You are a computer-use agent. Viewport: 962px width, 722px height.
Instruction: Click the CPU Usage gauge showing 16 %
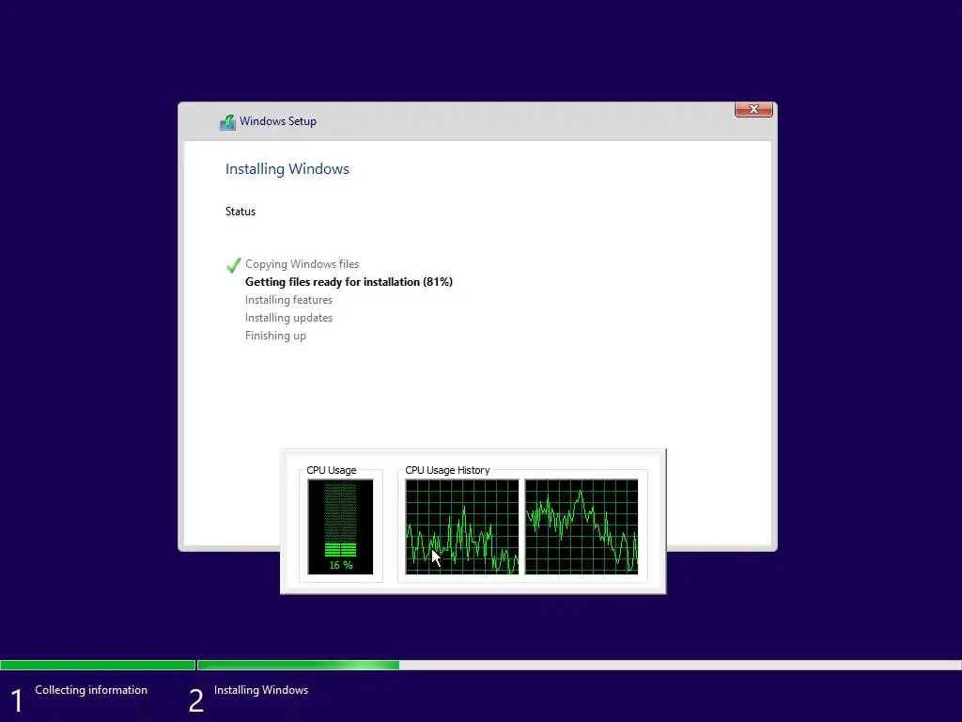coord(340,526)
